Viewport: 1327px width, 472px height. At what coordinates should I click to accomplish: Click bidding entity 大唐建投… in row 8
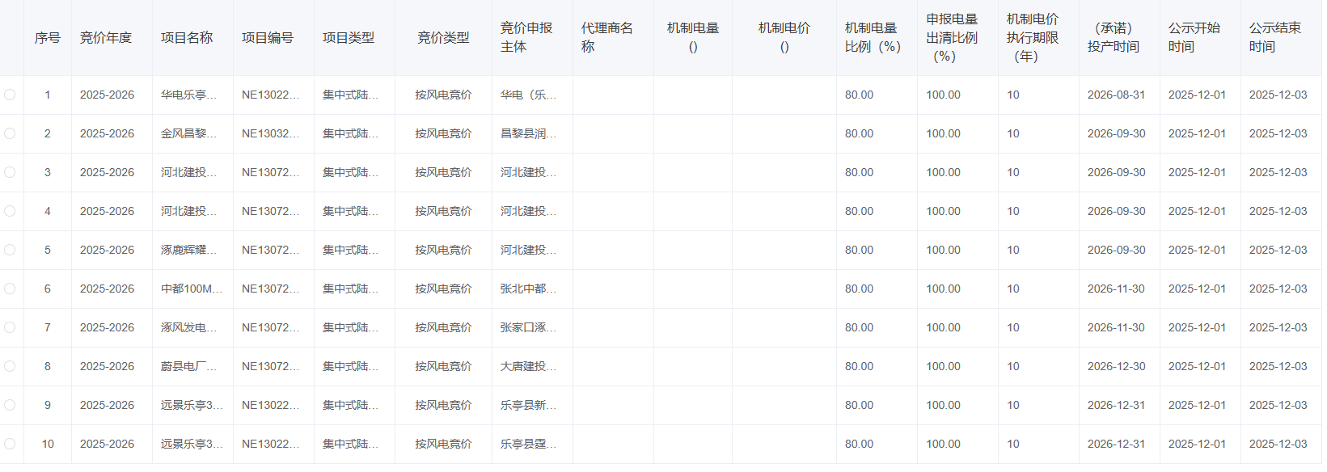(528, 366)
